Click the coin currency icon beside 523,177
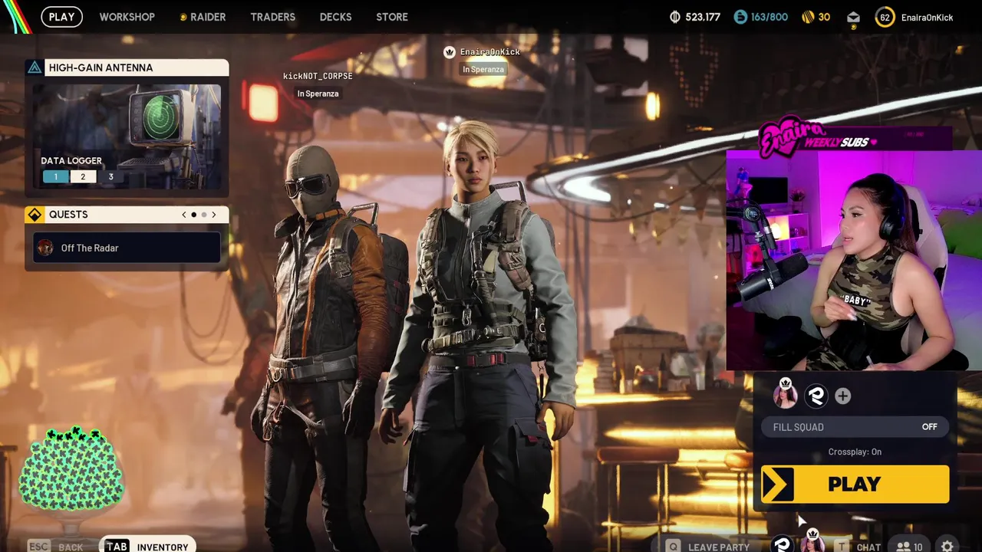982x552 pixels. [675, 17]
